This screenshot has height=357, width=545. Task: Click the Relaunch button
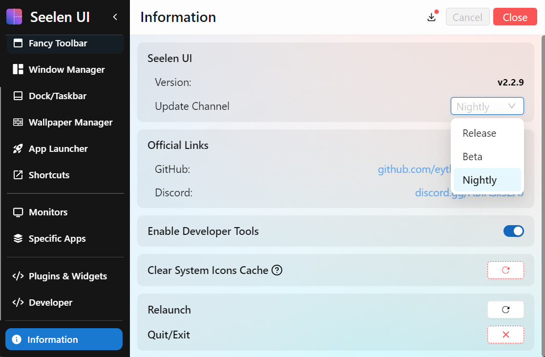pos(505,310)
